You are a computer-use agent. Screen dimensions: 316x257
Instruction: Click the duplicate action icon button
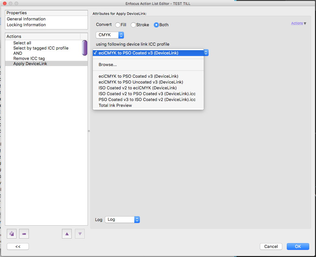[x=12, y=234]
